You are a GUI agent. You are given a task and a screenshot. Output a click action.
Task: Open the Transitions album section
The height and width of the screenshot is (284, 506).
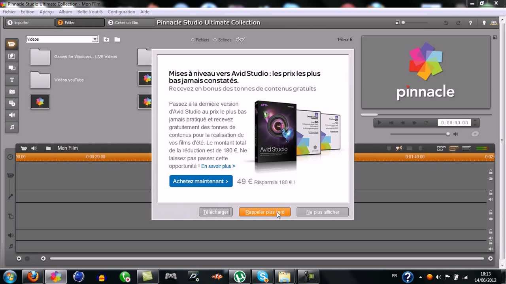12,56
